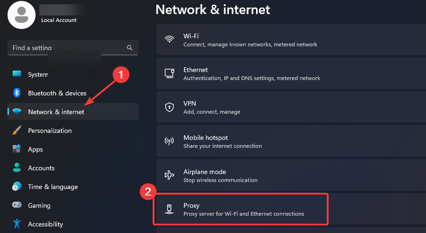Focus the Find a setting search box

tap(68, 48)
